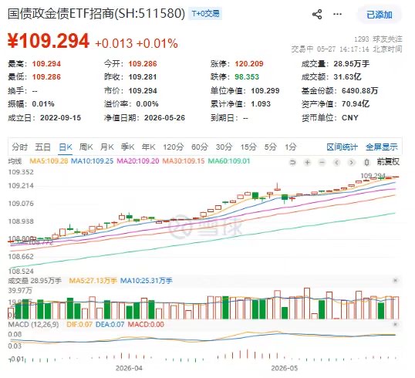Click 全屏显示 fullscreen link
This screenshot has width=415, height=378.
point(382,147)
